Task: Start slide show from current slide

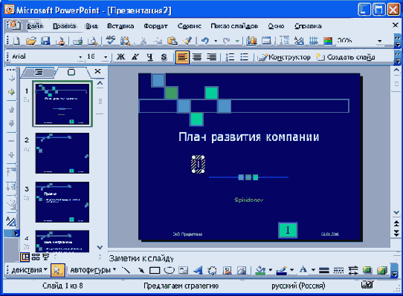Action: tap(46, 257)
